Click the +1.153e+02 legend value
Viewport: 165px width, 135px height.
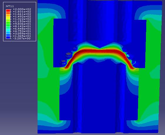22,21
